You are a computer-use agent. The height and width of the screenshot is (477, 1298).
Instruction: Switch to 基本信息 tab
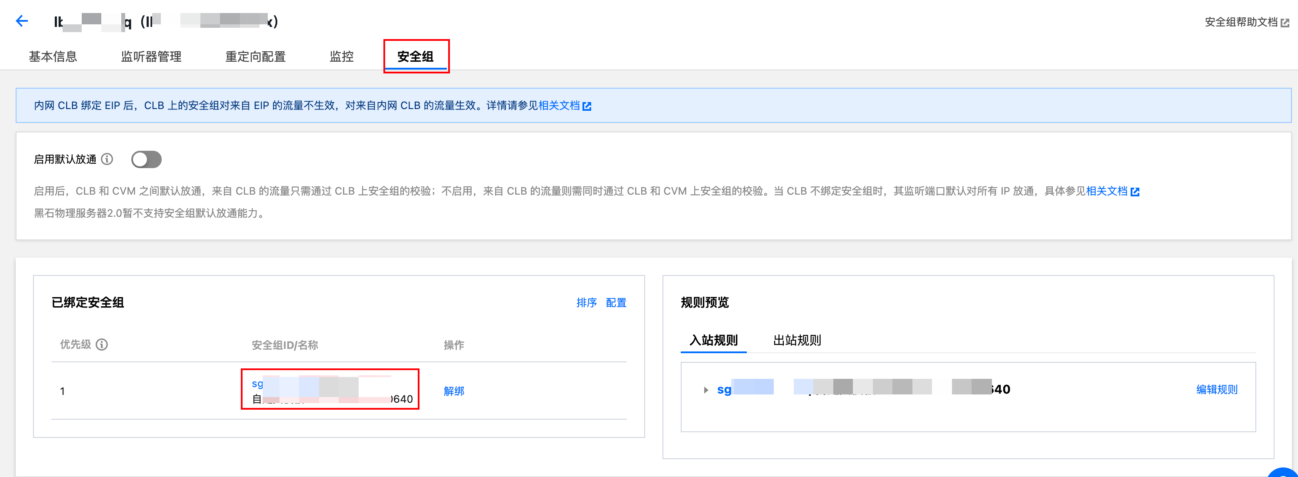click(x=53, y=56)
